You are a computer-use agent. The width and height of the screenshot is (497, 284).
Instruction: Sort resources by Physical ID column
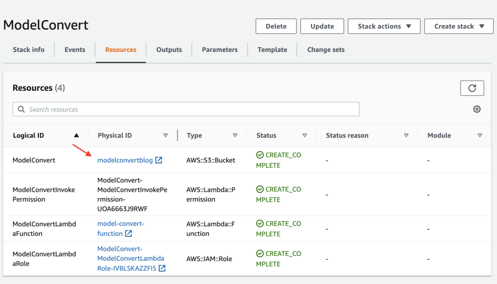tap(166, 135)
